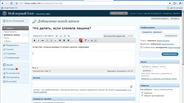Toggle bold formatting in the editor toolbar
Viewport: 184px width, 103px height.
click(x=34, y=40)
